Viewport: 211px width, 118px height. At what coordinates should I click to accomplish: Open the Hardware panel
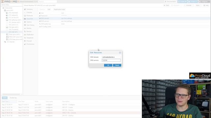[30, 16]
